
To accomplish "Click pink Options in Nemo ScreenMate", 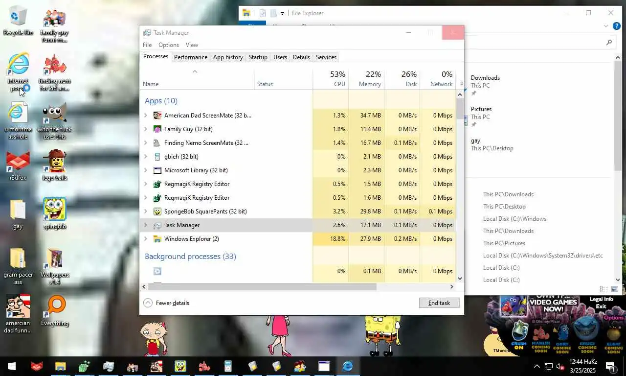I will click(x=613, y=318).
